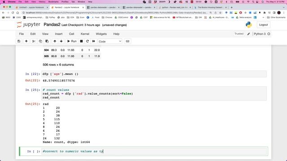Open the Choices bookmarks folder
Screen dimensions: 287x161
coord(107,17)
